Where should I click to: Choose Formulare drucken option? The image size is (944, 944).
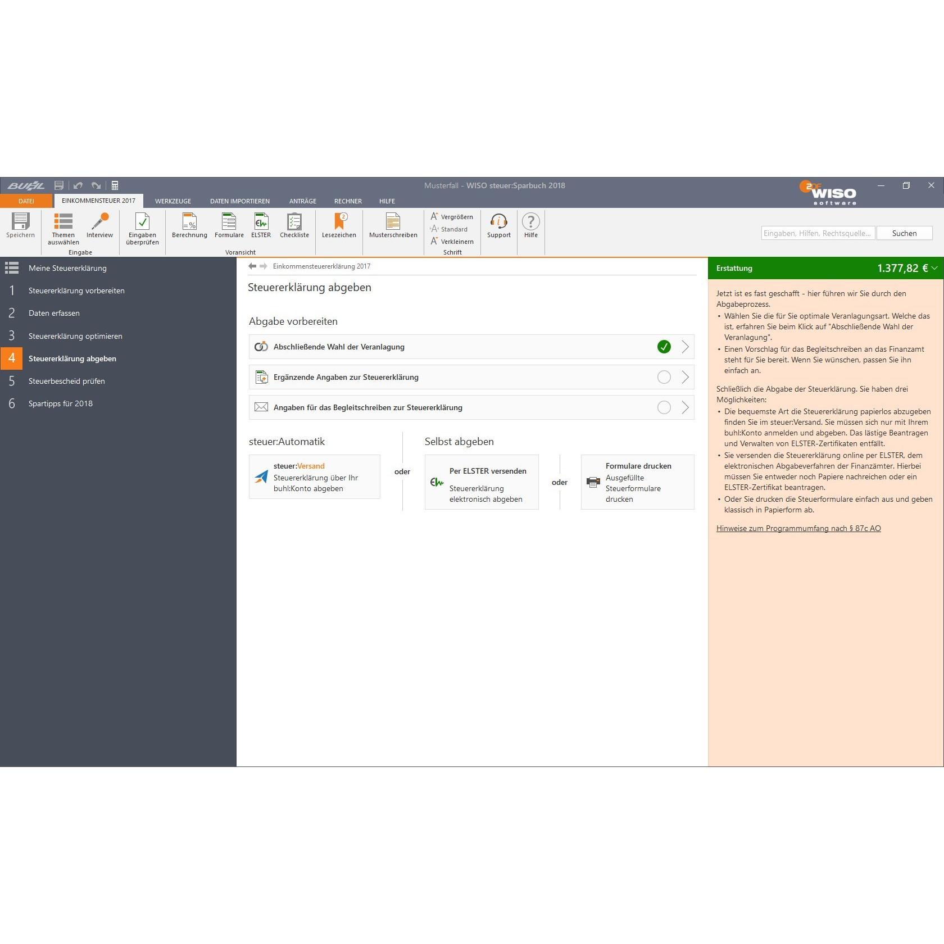[x=637, y=482]
